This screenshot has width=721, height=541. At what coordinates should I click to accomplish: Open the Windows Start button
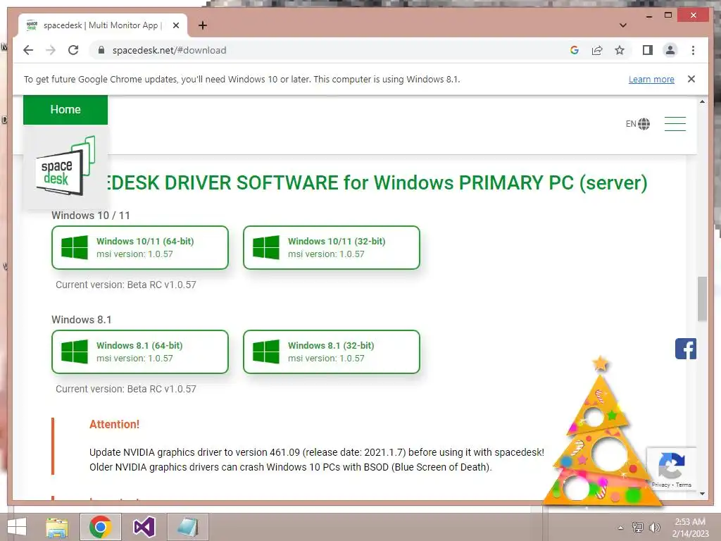(17, 527)
